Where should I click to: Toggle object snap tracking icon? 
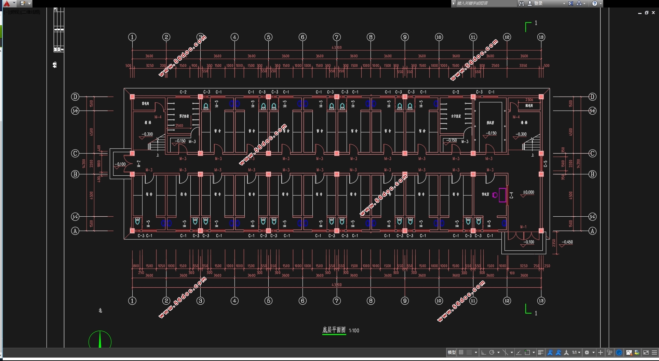[x=519, y=352]
